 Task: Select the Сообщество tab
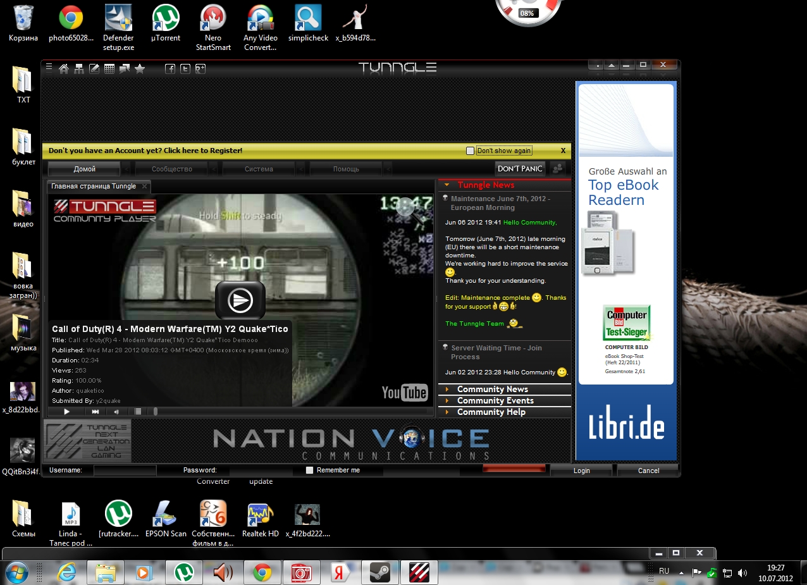[x=171, y=169]
